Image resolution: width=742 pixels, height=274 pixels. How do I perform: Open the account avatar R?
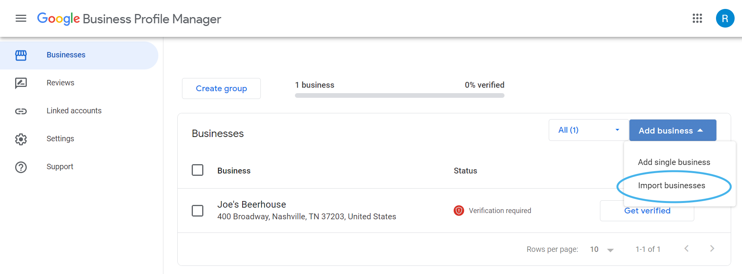pyautogui.click(x=725, y=18)
